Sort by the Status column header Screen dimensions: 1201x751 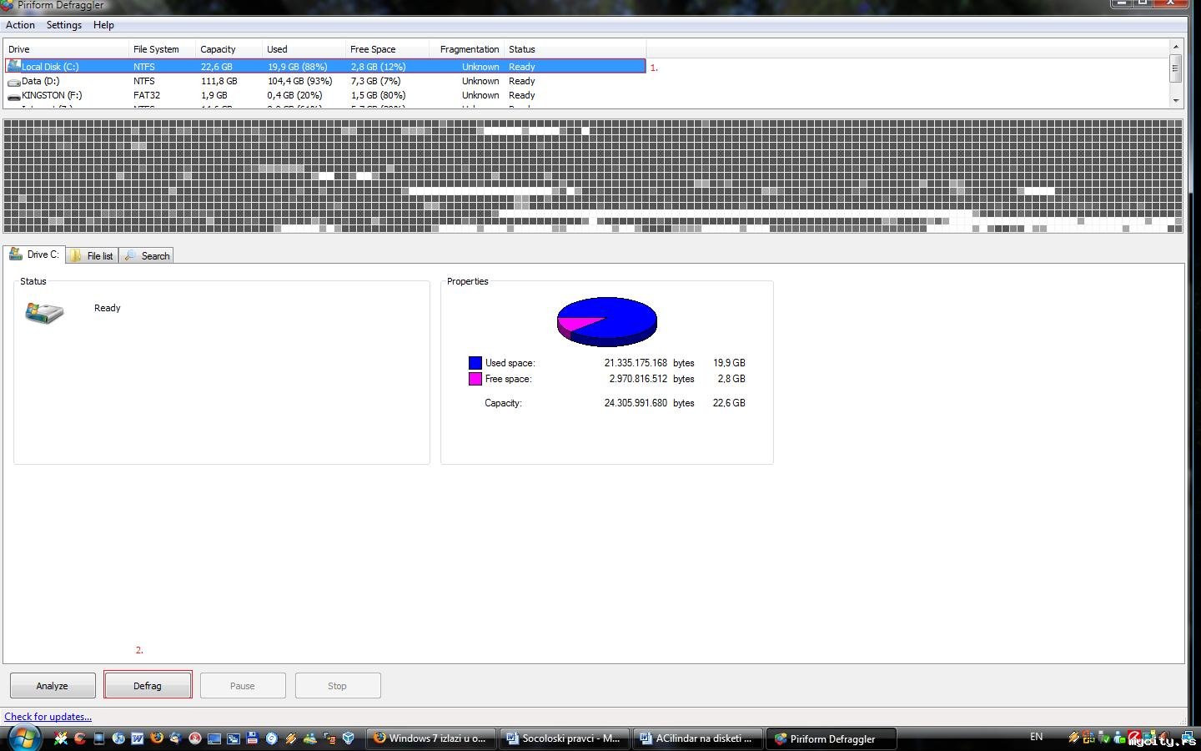(x=575, y=49)
